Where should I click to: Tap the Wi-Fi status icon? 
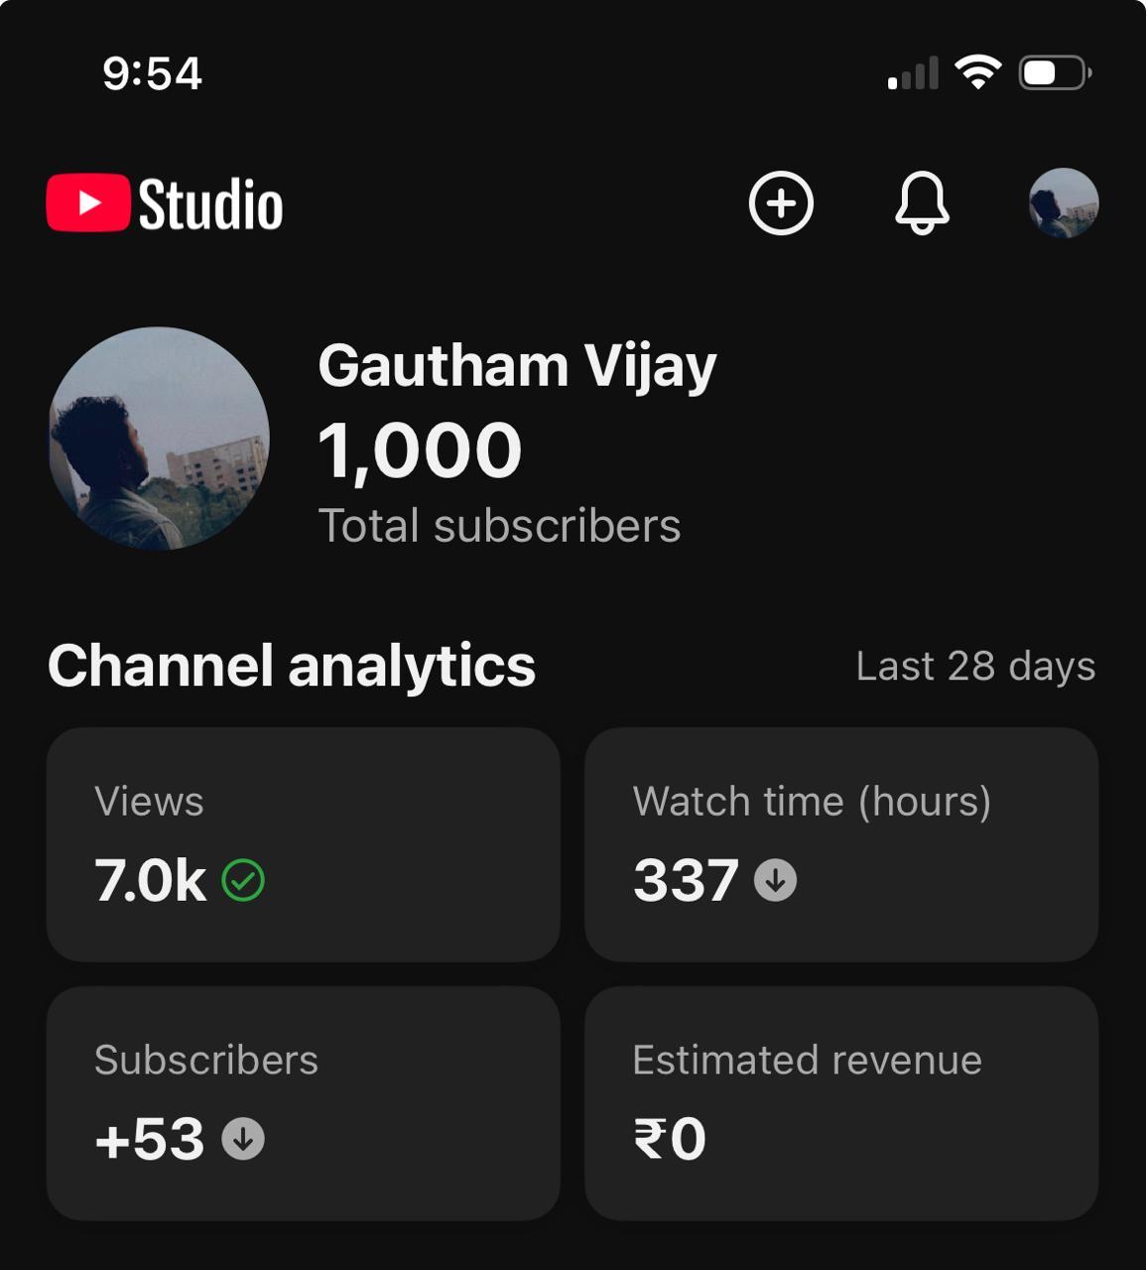coord(977,72)
